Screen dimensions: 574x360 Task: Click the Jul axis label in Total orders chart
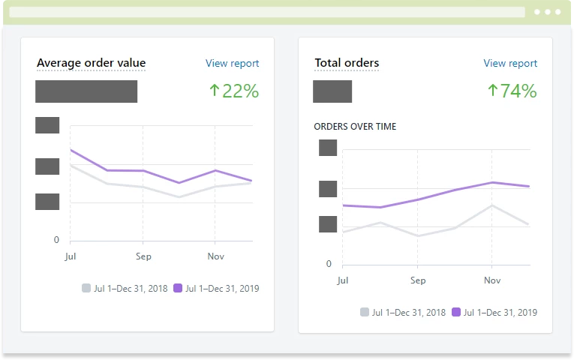343,280
